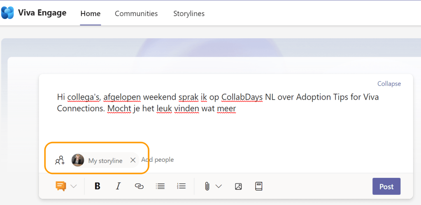Switch to the Communities tab
421x205 pixels.
coord(136,14)
